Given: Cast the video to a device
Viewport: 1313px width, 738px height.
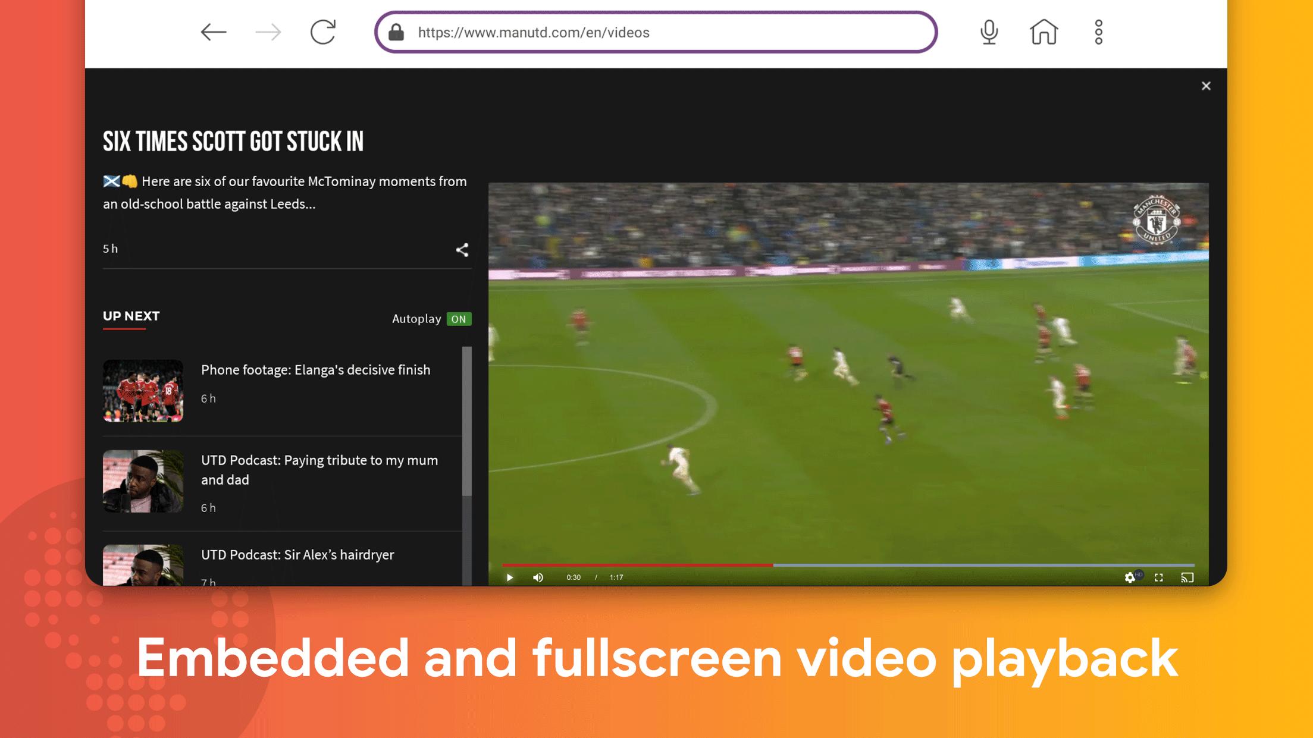Looking at the screenshot, I should point(1187,577).
